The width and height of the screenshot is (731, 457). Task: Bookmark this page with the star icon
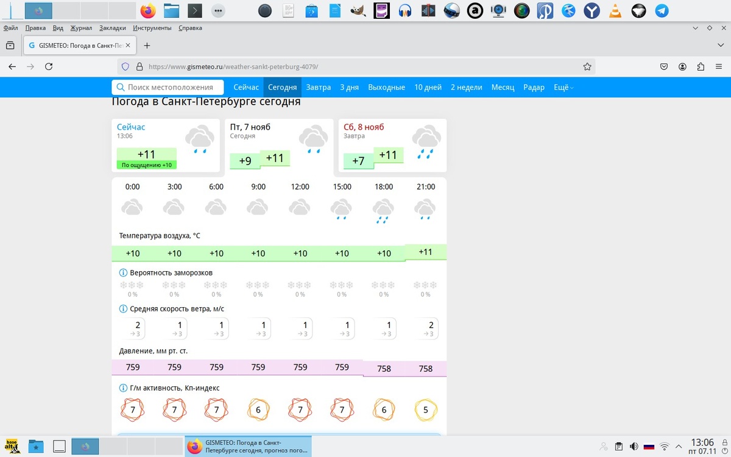(587, 66)
